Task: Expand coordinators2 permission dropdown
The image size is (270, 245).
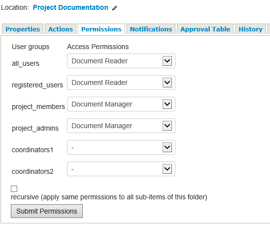Action: [121, 169]
